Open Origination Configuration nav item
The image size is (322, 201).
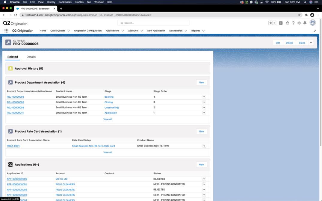click(x=88, y=31)
